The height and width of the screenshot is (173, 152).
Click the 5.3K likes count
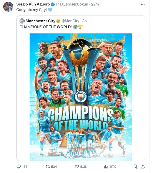click(x=84, y=167)
